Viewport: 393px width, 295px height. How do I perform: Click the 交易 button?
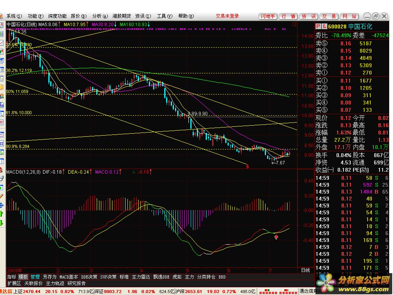(x=329, y=16)
